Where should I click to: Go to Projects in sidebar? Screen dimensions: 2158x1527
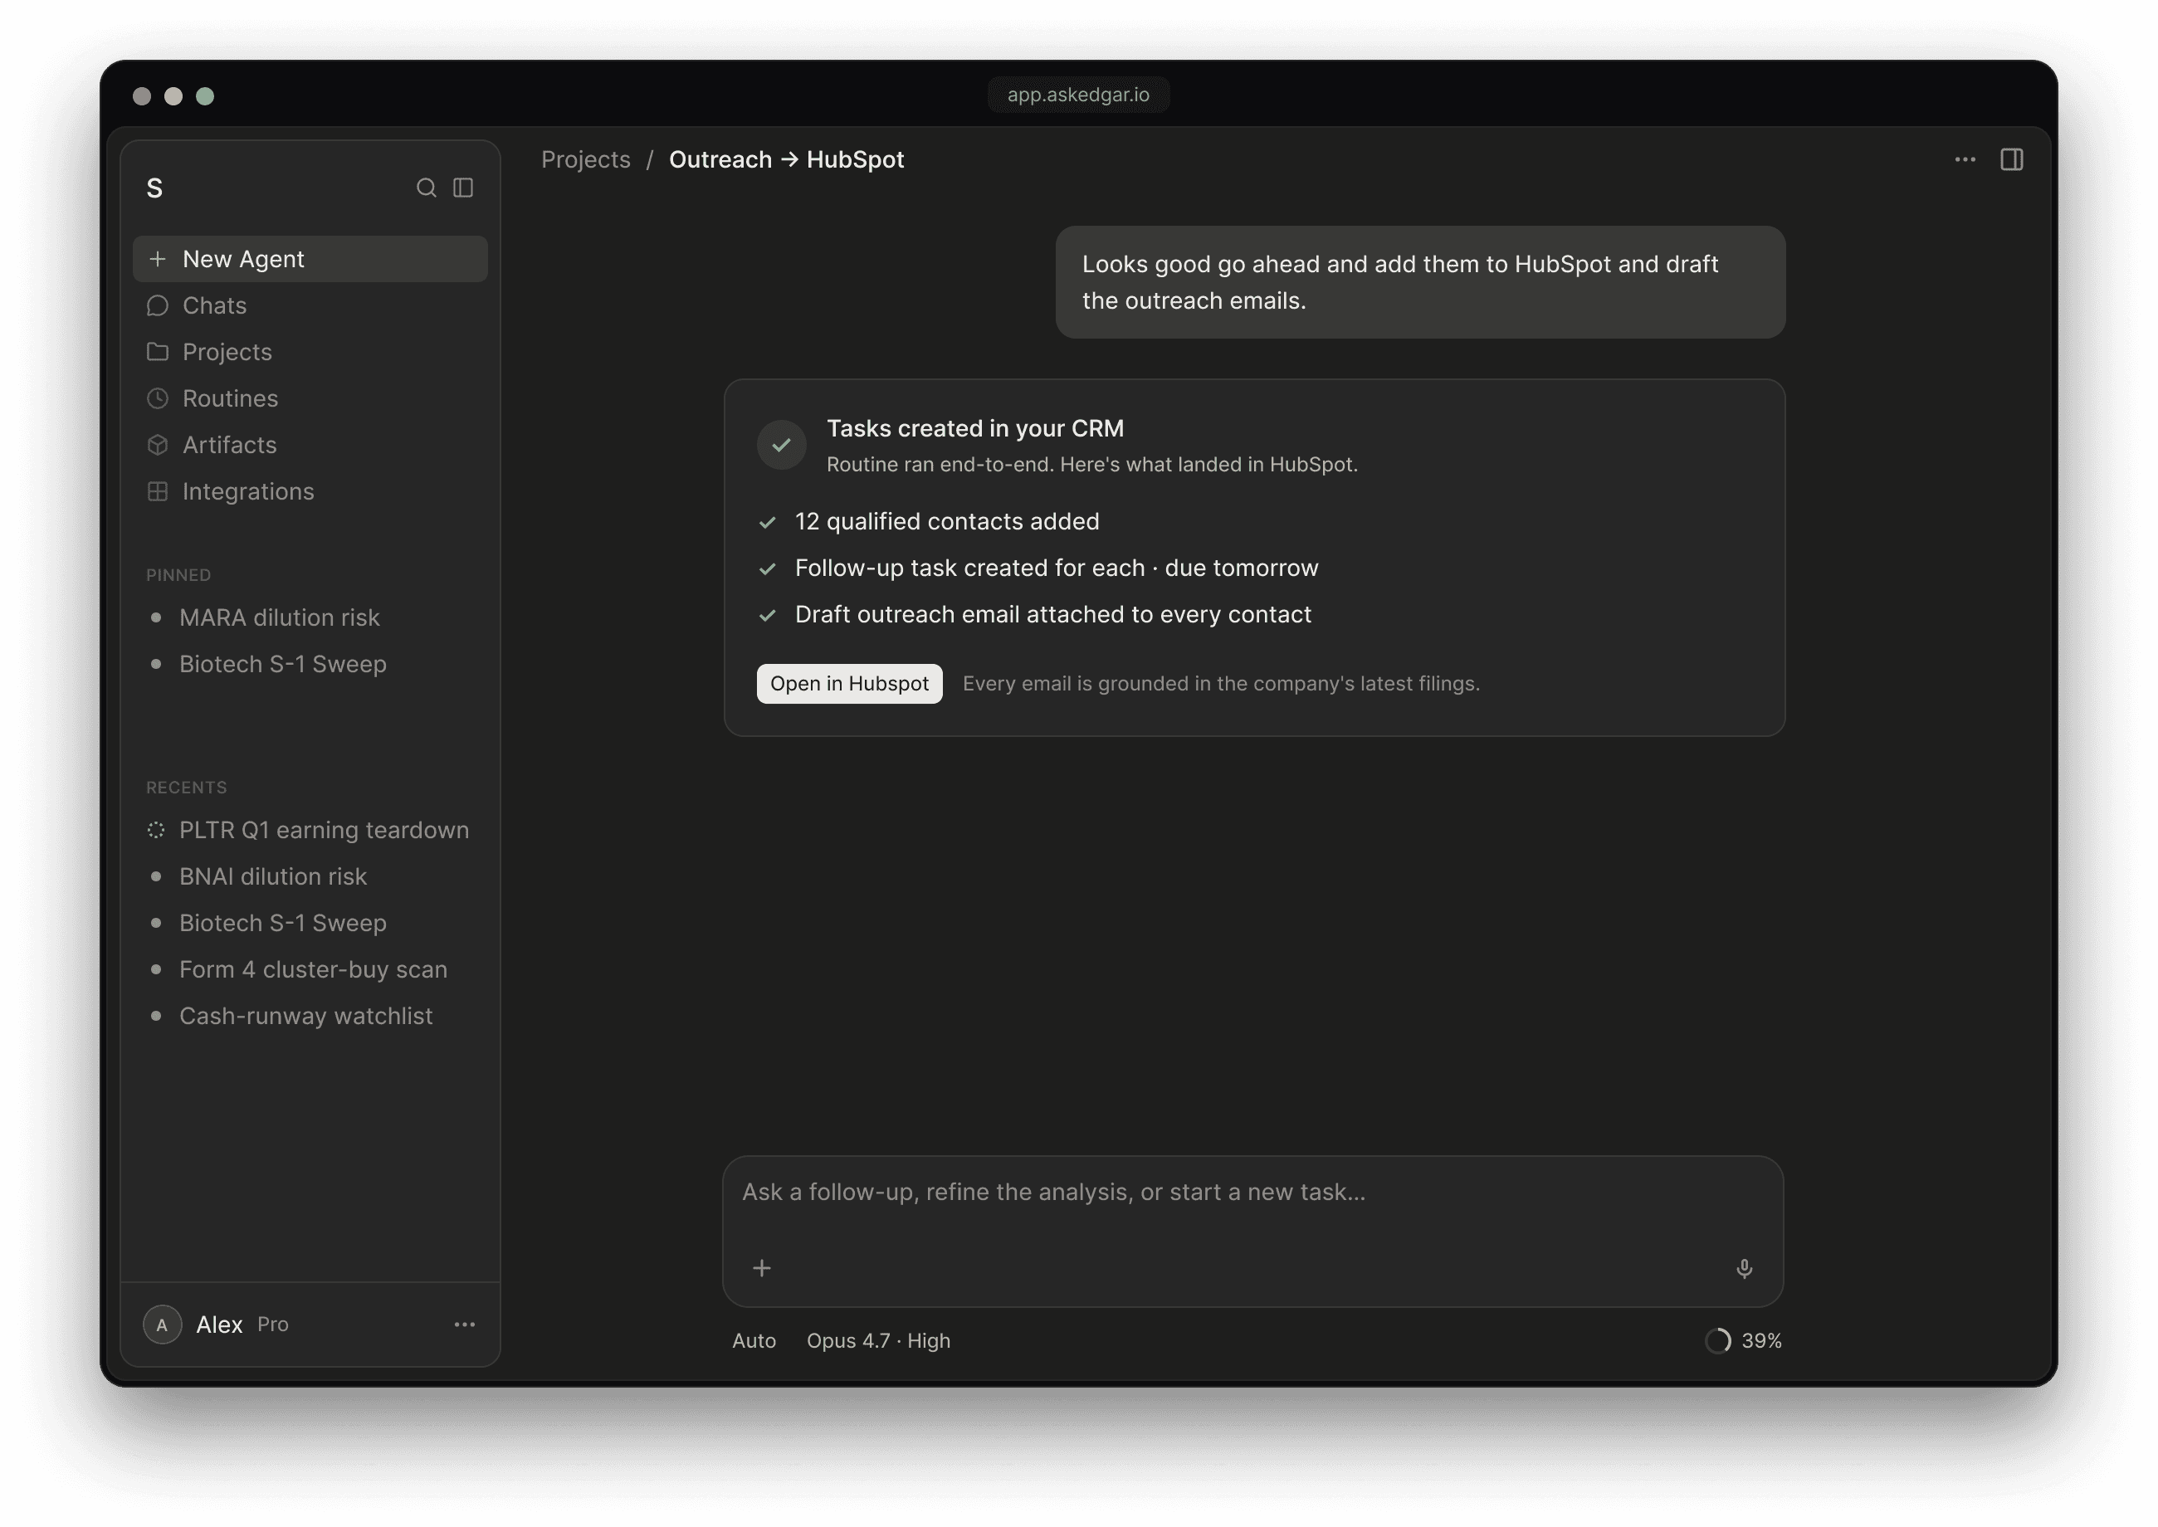(310, 352)
